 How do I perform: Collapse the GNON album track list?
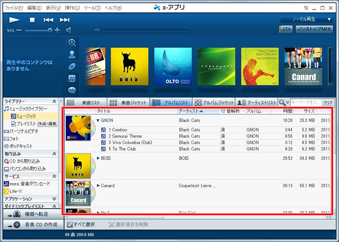click(x=98, y=120)
